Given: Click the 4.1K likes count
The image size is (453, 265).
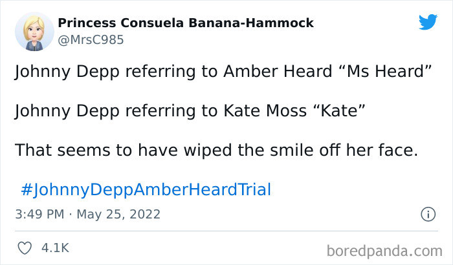Looking at the screenshot, I should [x=55, y=248].
